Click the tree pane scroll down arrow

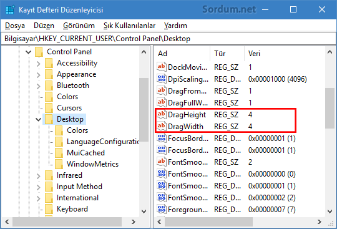(144, 211)
